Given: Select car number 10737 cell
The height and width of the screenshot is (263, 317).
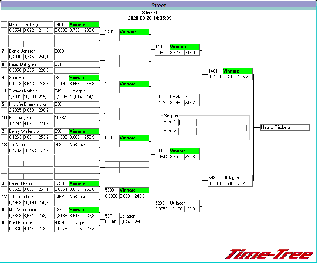Looking at the screenshot, I should [x=61, y=118].
